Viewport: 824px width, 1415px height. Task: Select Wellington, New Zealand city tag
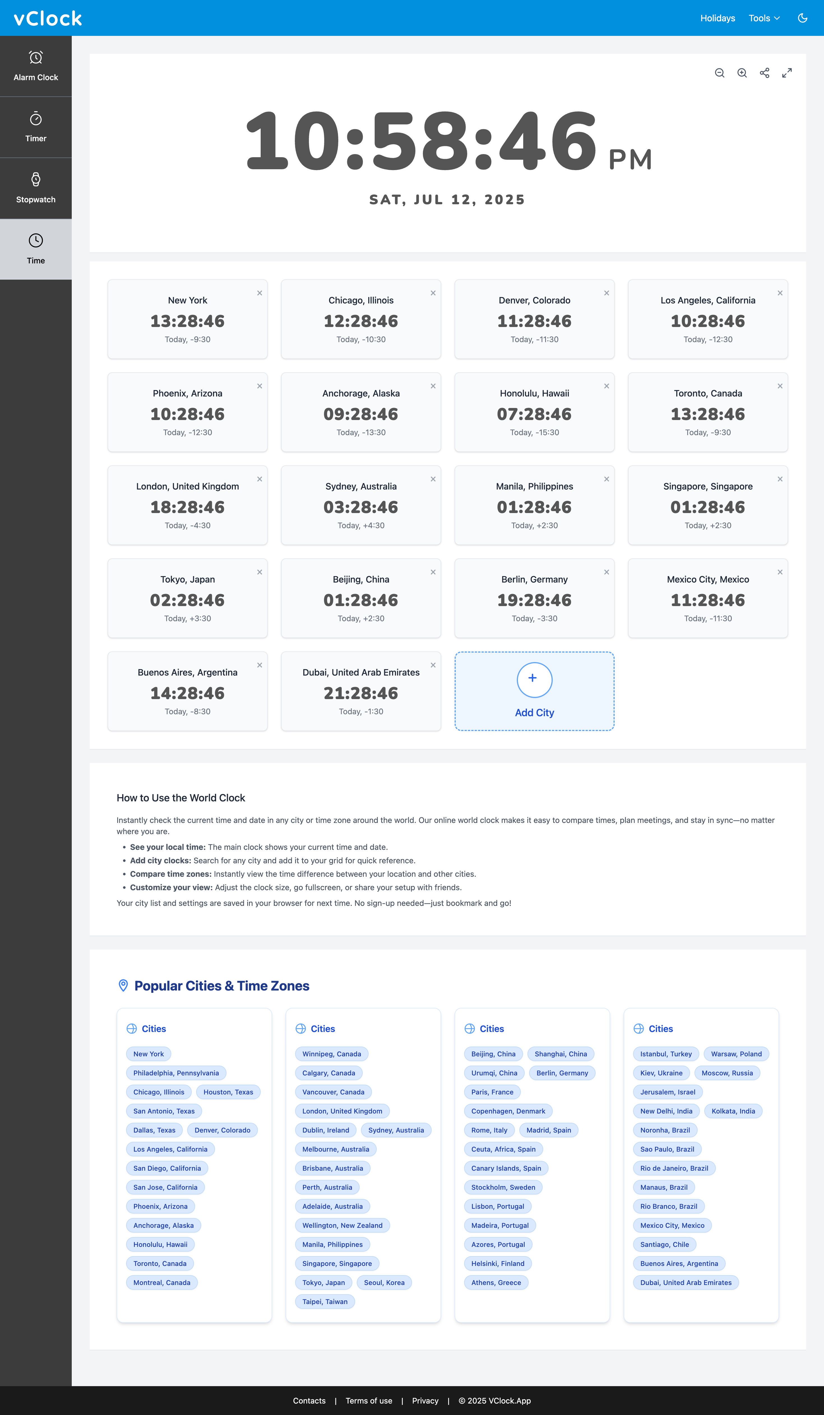[x=342, y=1225]
